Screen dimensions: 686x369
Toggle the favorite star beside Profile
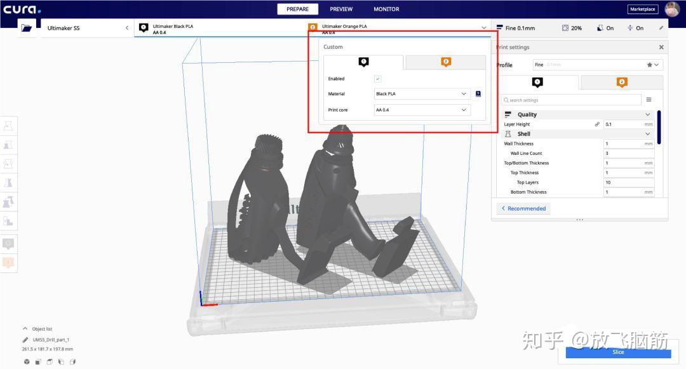(649, 64)
